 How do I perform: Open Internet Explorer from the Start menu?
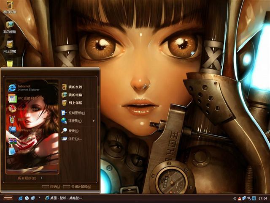(x=13, y=88)
